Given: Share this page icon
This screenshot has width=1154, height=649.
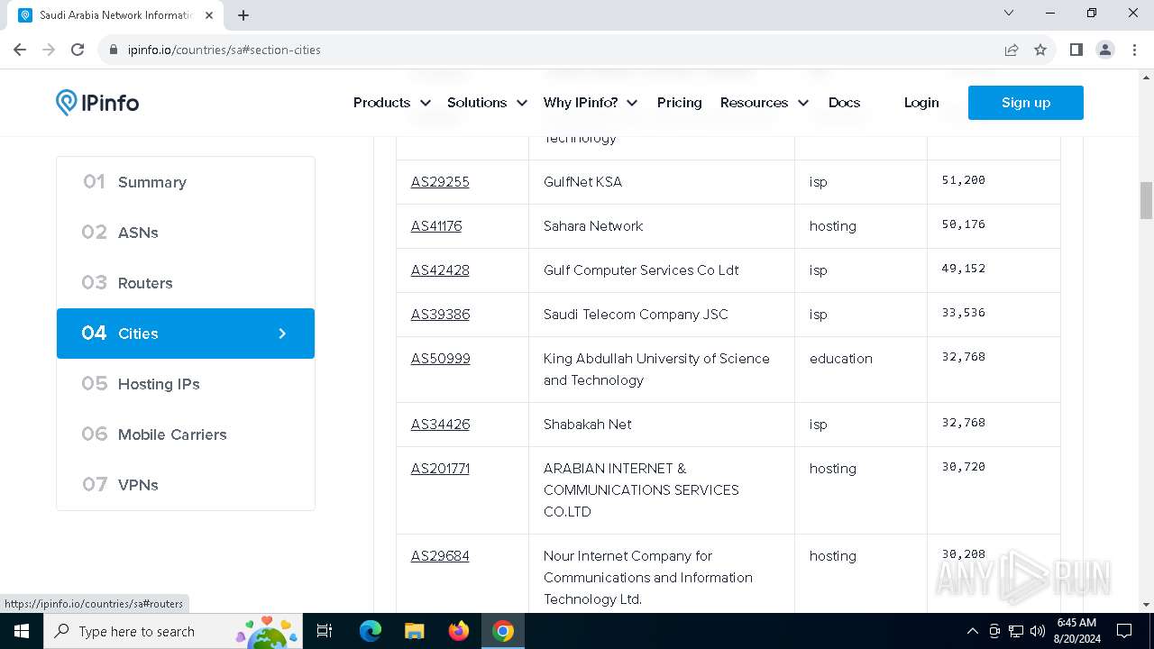Looking at the screenshot, I should [1012, 50].
